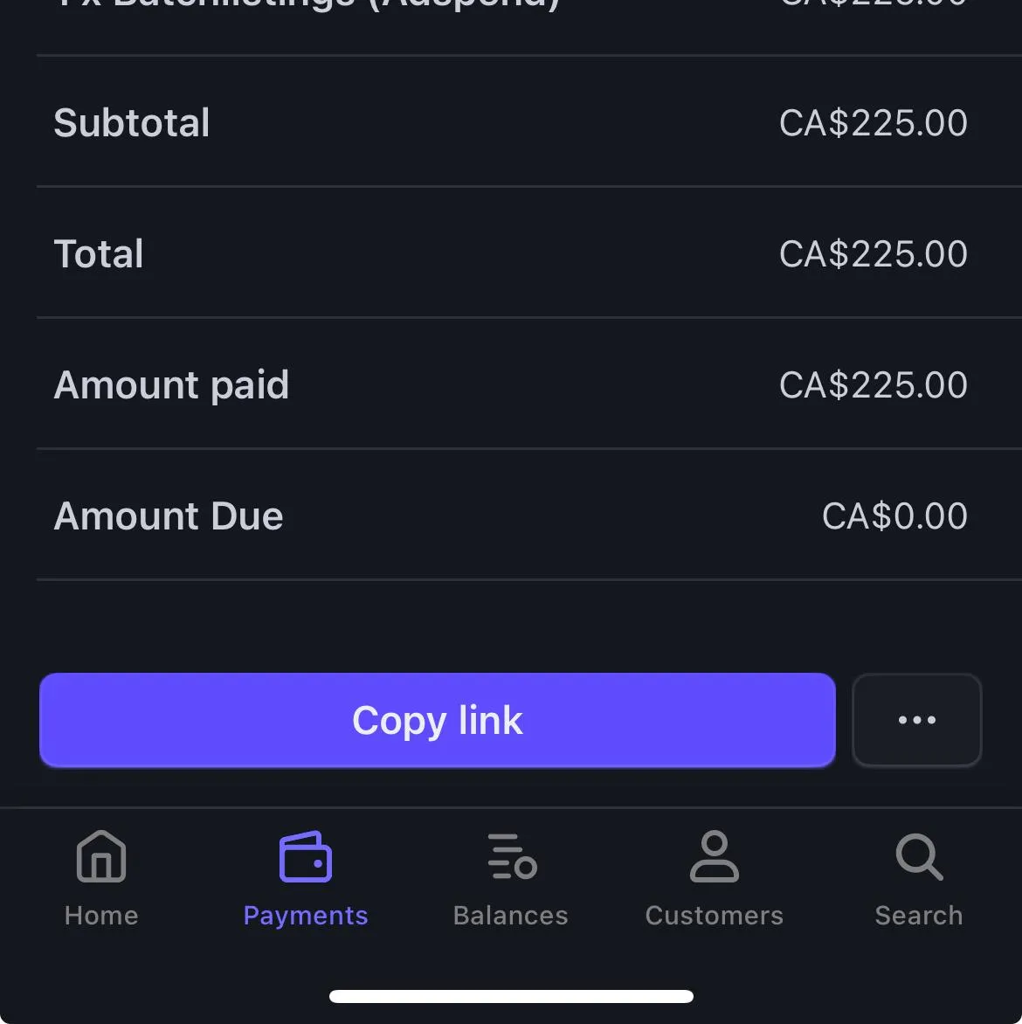Viewport: 1022px width, 1024px height.
Task: Go to the Balances tab label
Action: point(511,915)
